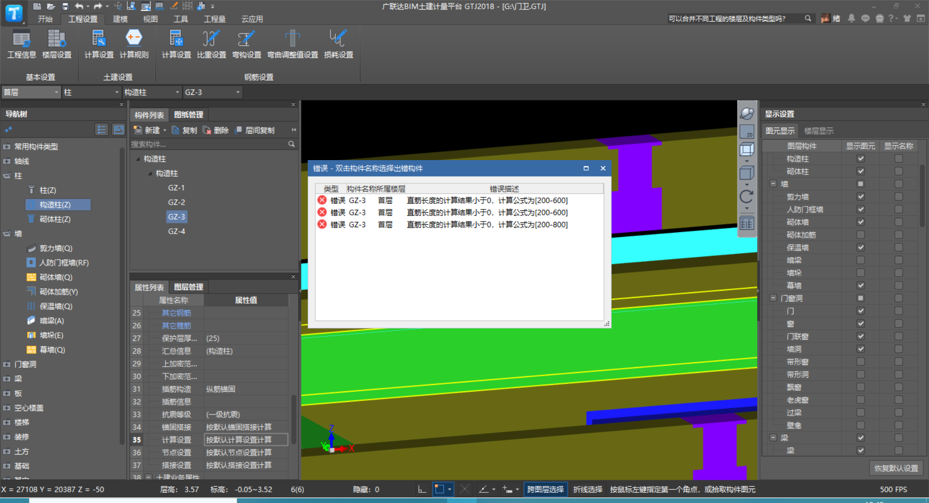
Task: Switch to 楼层显示 tab
Action: (819, 131)
